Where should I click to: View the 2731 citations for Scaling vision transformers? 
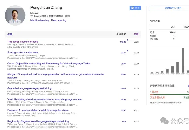pos(123,53)
